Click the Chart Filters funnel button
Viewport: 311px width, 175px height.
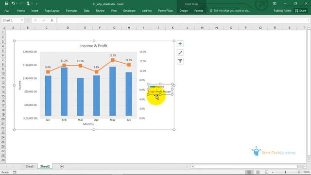(180, 61)
